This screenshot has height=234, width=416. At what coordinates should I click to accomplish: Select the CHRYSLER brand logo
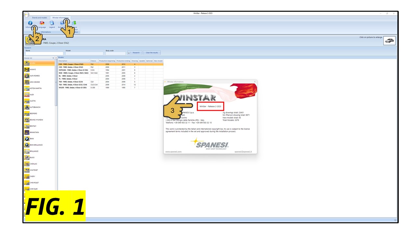click(27, 189)
